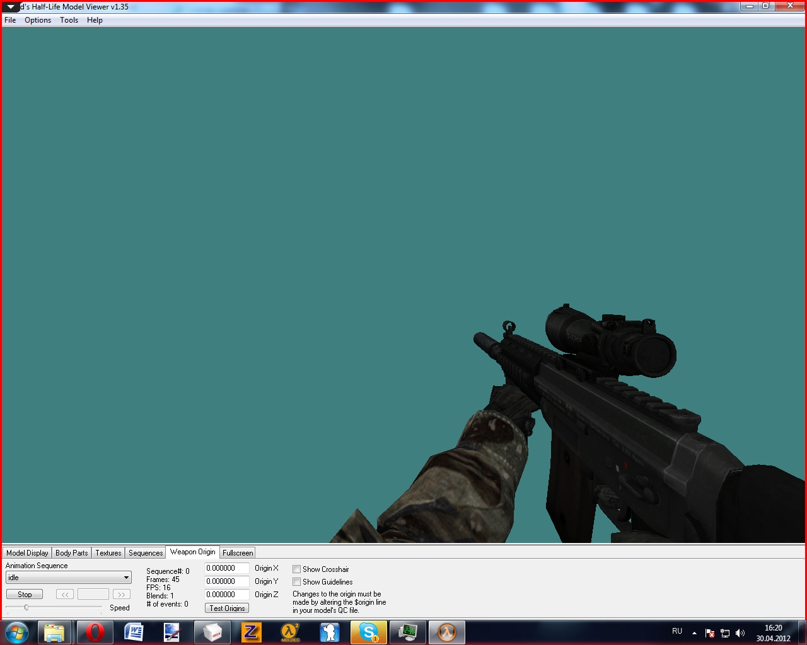Switch to the Body Parts tab

point(72,553)
